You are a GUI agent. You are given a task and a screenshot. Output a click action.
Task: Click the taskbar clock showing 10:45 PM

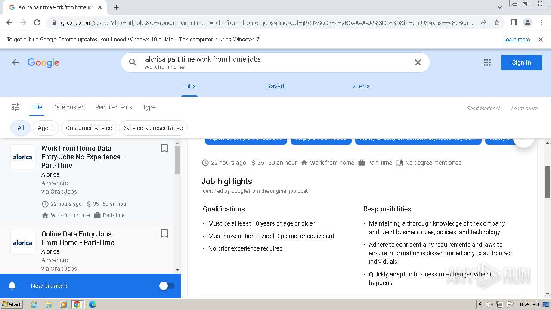tap(529, 304)
